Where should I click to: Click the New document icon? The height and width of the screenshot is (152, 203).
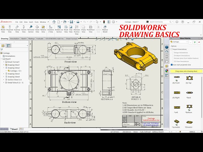(x=59, y=22)
